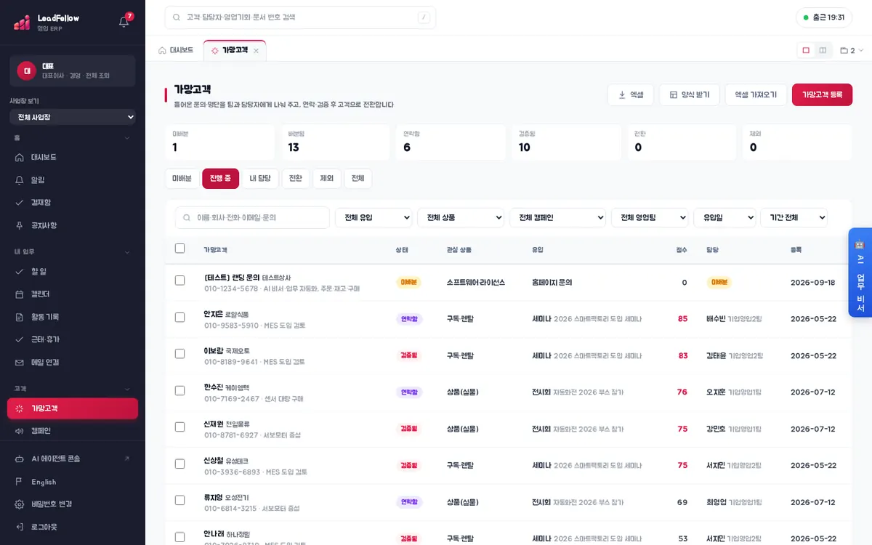Select the 진행 중 filter tab

click(x=220, y=178)
